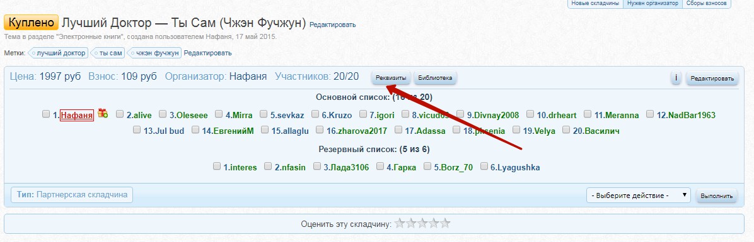Screen dimensions: 754x242
Task: Check reserve list 1.interes checkbox
Action: (x=217, y=167)
